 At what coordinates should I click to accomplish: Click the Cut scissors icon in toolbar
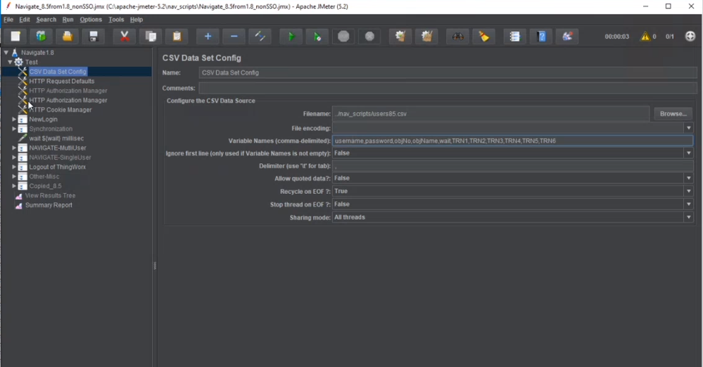125,37
